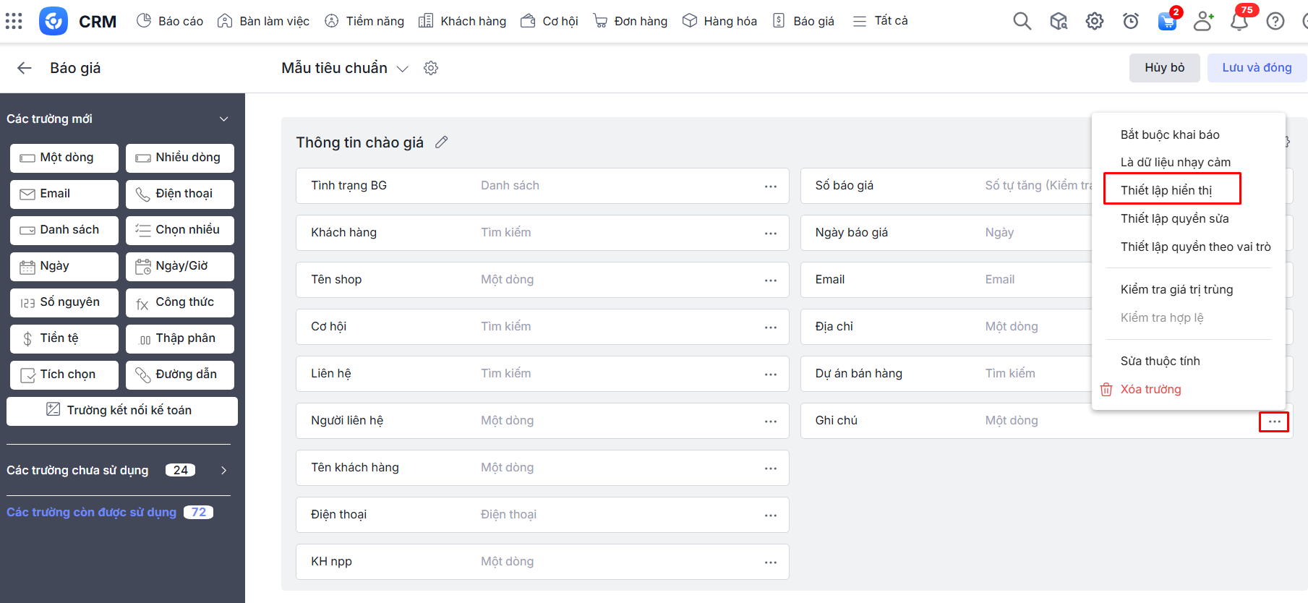Choose Xóa trường from context menu

[x=1150, y=390]
